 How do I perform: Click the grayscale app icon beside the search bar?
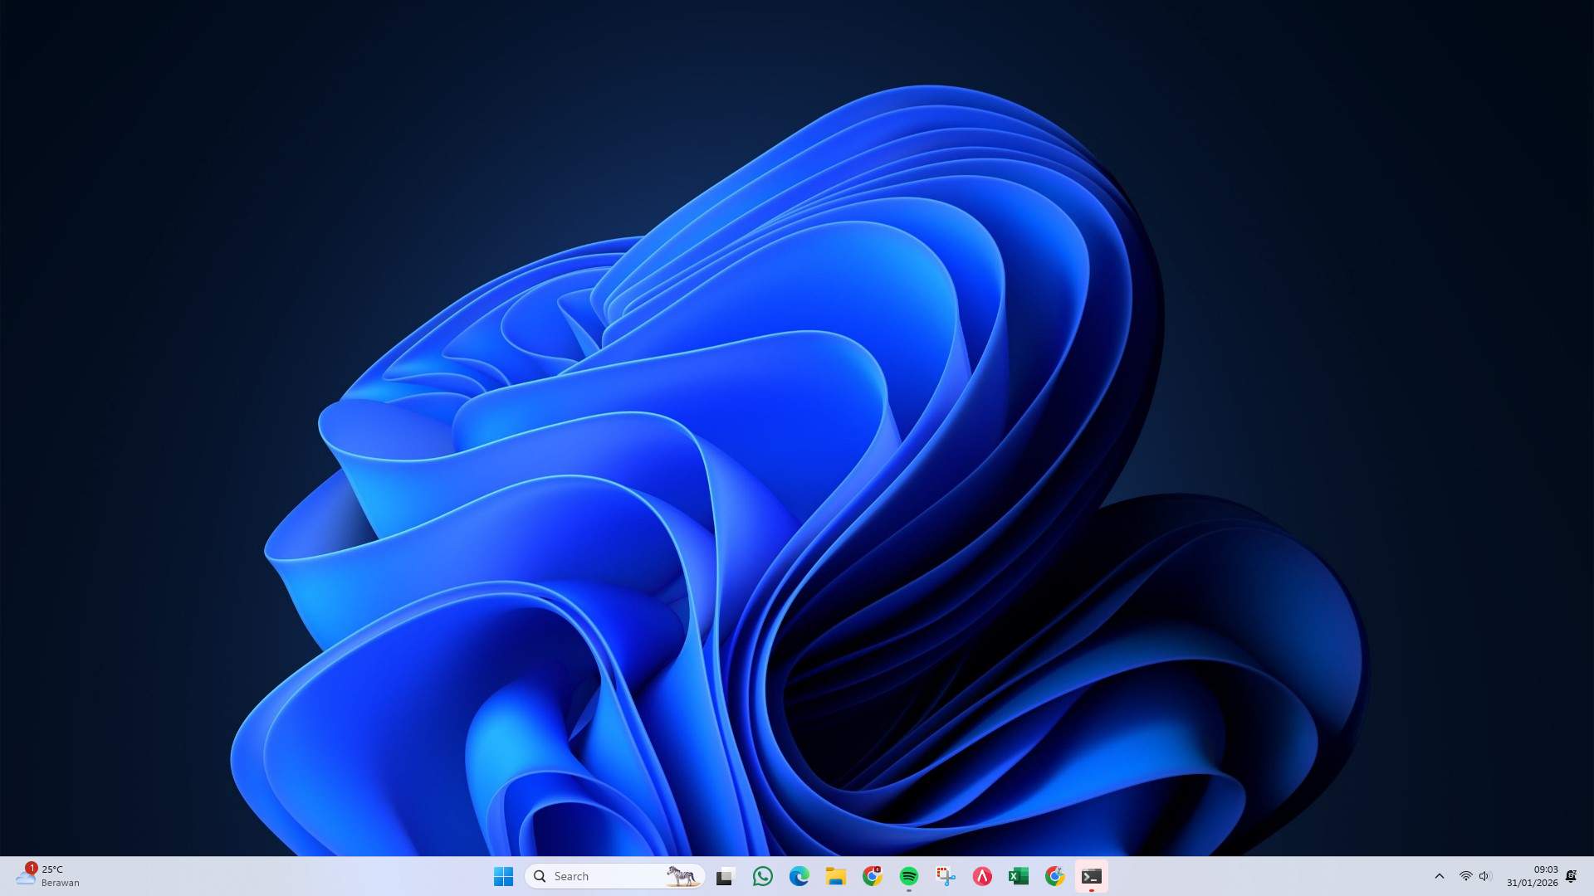[x=724, y=876]
